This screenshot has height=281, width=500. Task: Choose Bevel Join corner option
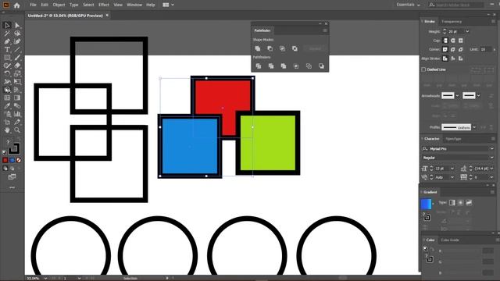point(461,49)
